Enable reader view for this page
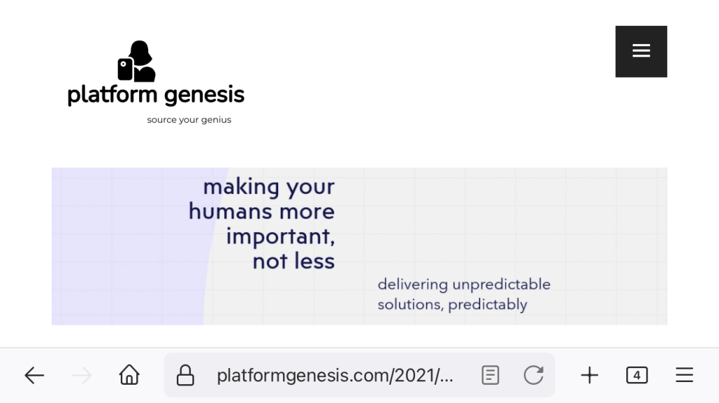This screenshot has height=403, width=719. pyautogui.click(x=490, y=376)
